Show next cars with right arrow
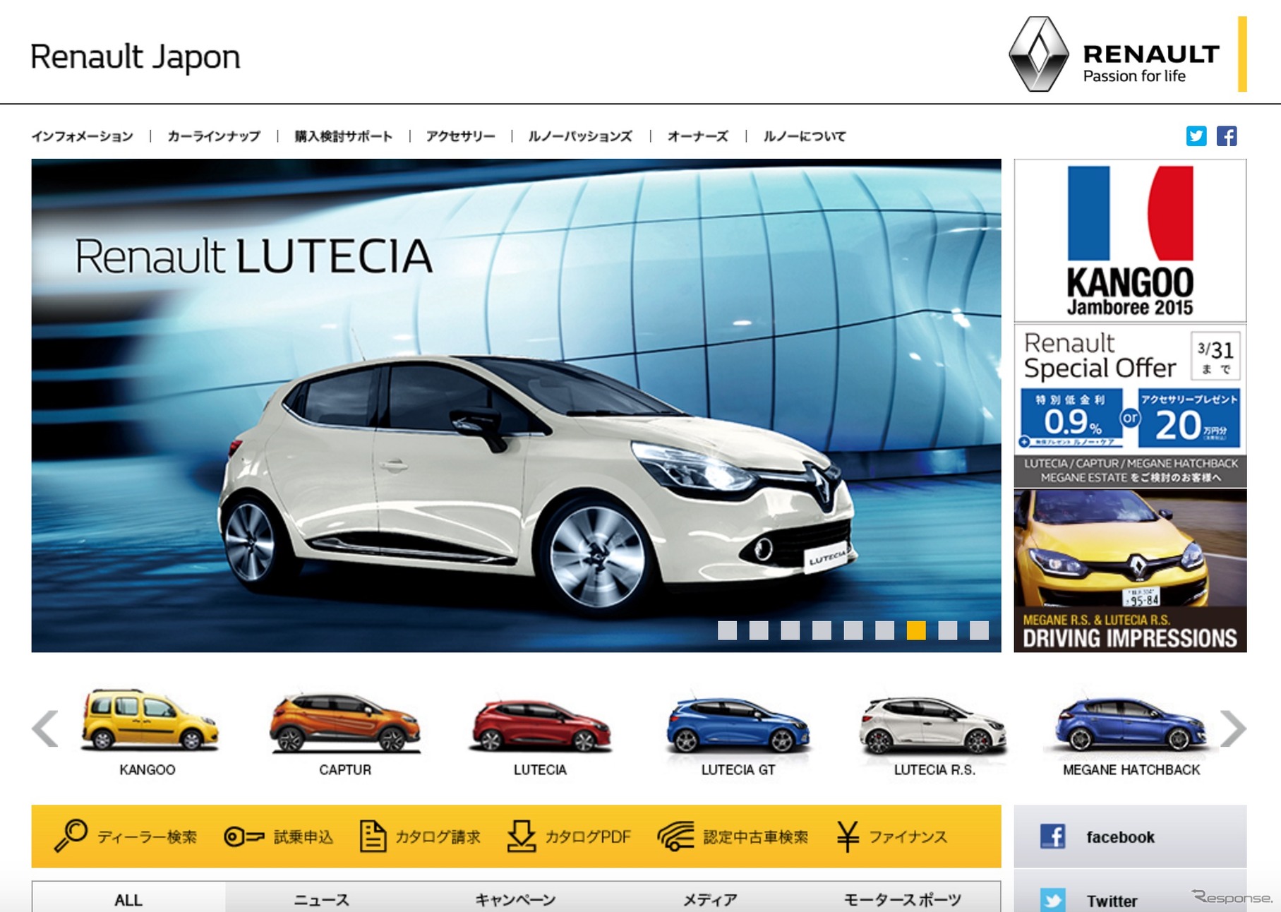 1233,728
